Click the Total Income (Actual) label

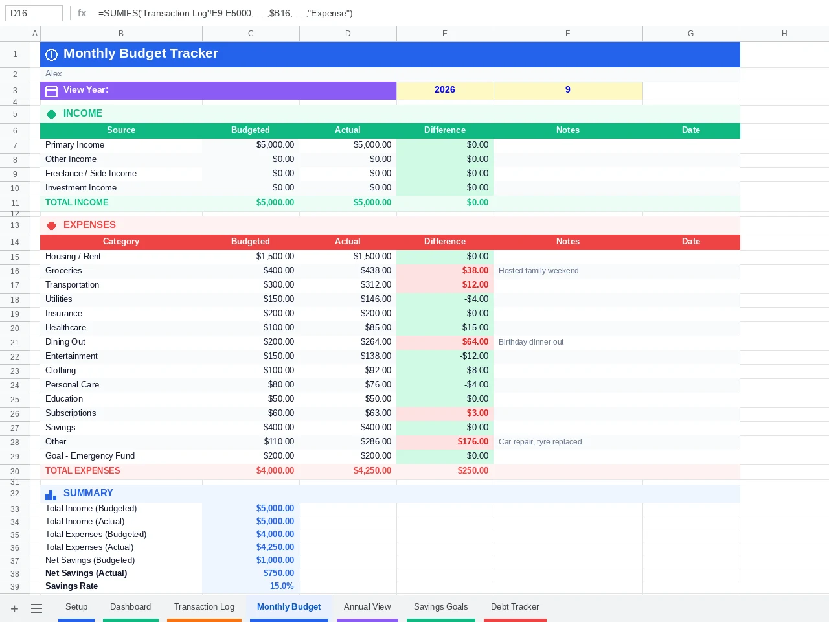pyautogui.click(x=85, y=522)
